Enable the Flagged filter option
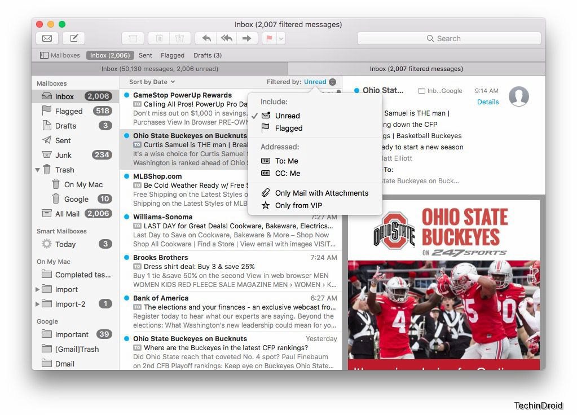The width and height of the screenshot is (577, 415). (315, 128)
